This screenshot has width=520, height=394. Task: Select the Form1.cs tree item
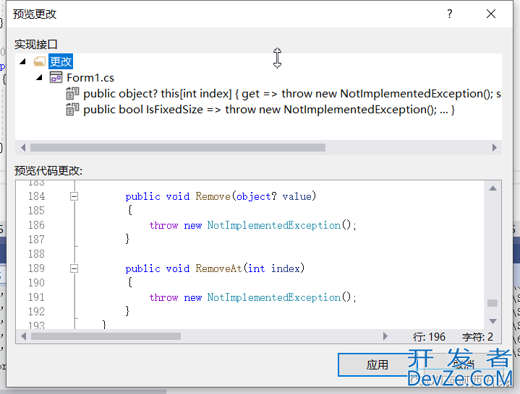point(90,78)
